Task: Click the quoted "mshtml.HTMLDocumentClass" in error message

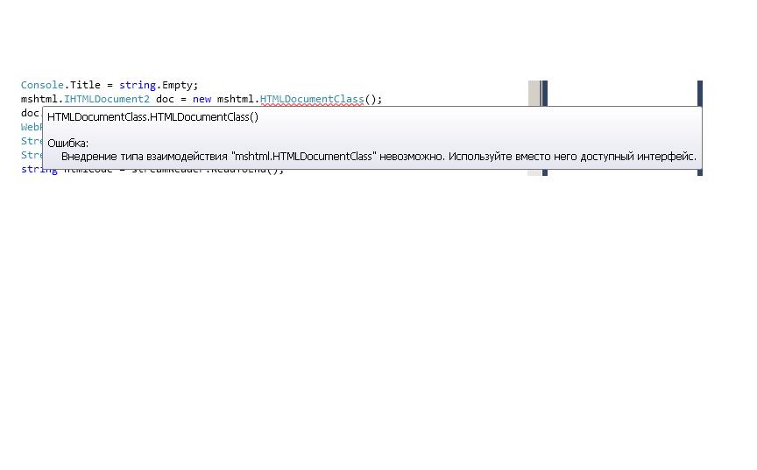Action: (303, 157)
